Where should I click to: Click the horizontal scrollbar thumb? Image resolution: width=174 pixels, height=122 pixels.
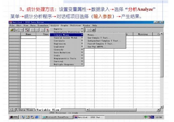tap(113, 110)
